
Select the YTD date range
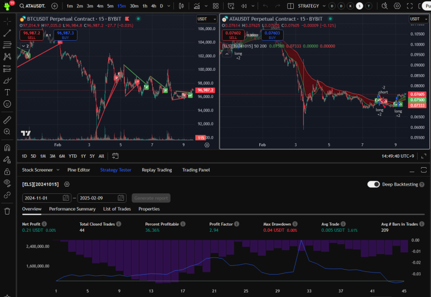[72, 156]
